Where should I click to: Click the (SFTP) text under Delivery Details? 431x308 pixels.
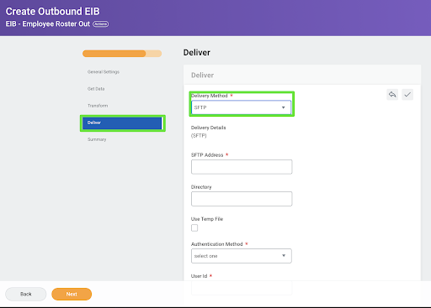(x=199, y=136)
